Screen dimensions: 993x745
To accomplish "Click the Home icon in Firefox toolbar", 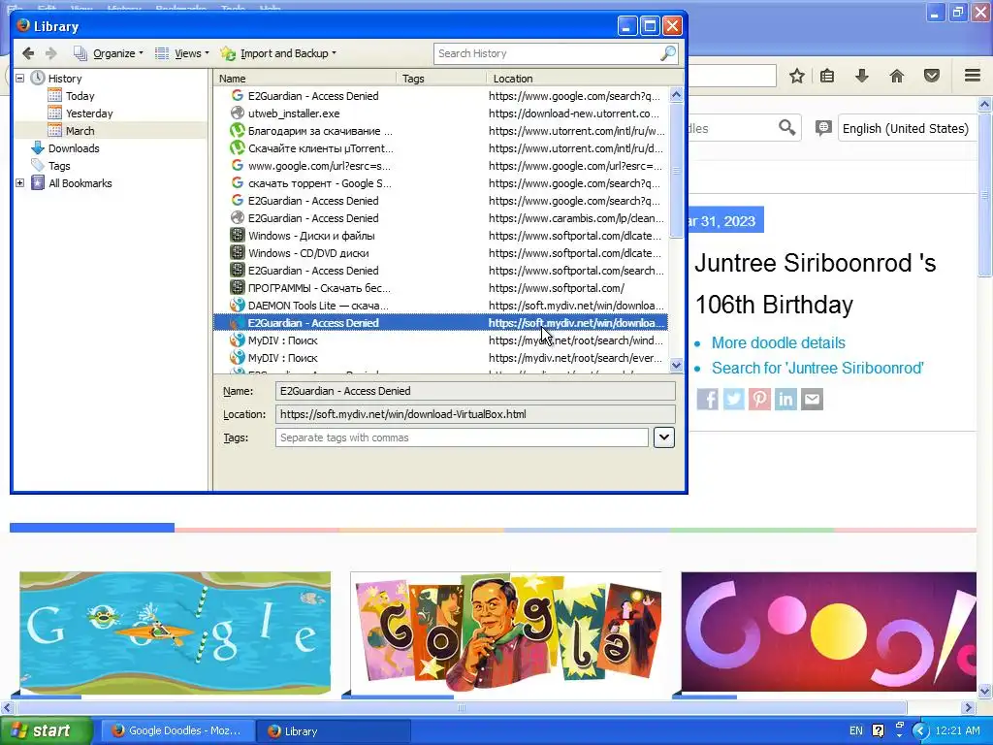I will pyautogui.click(x=897, y=76).
